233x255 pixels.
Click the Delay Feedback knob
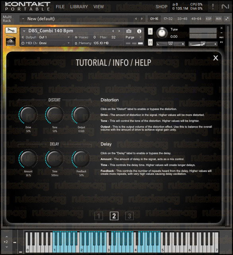81,159
